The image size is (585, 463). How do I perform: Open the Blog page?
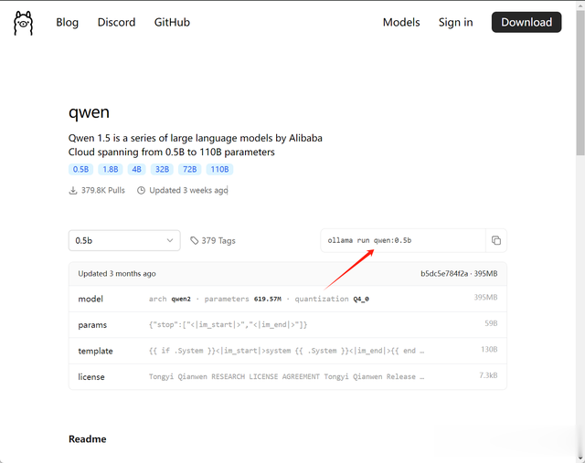coord(67,22)
